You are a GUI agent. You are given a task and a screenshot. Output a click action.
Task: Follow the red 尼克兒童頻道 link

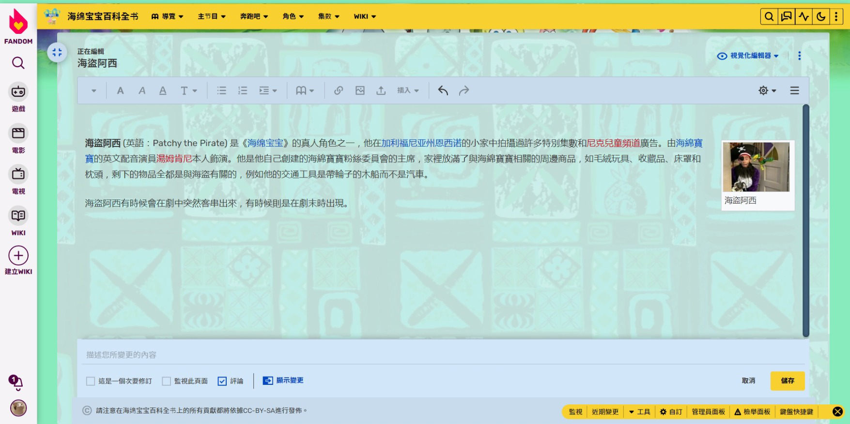(614, 143)
